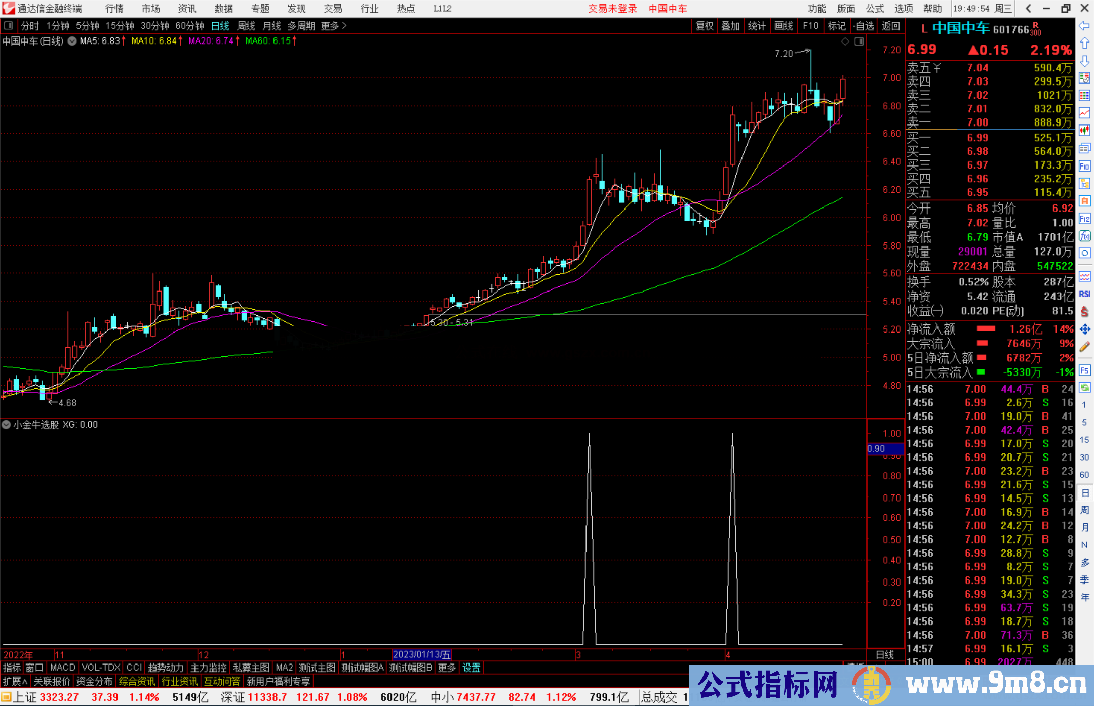Click the 交易未登录 link

pyautogui.click(x=612, y=8)
